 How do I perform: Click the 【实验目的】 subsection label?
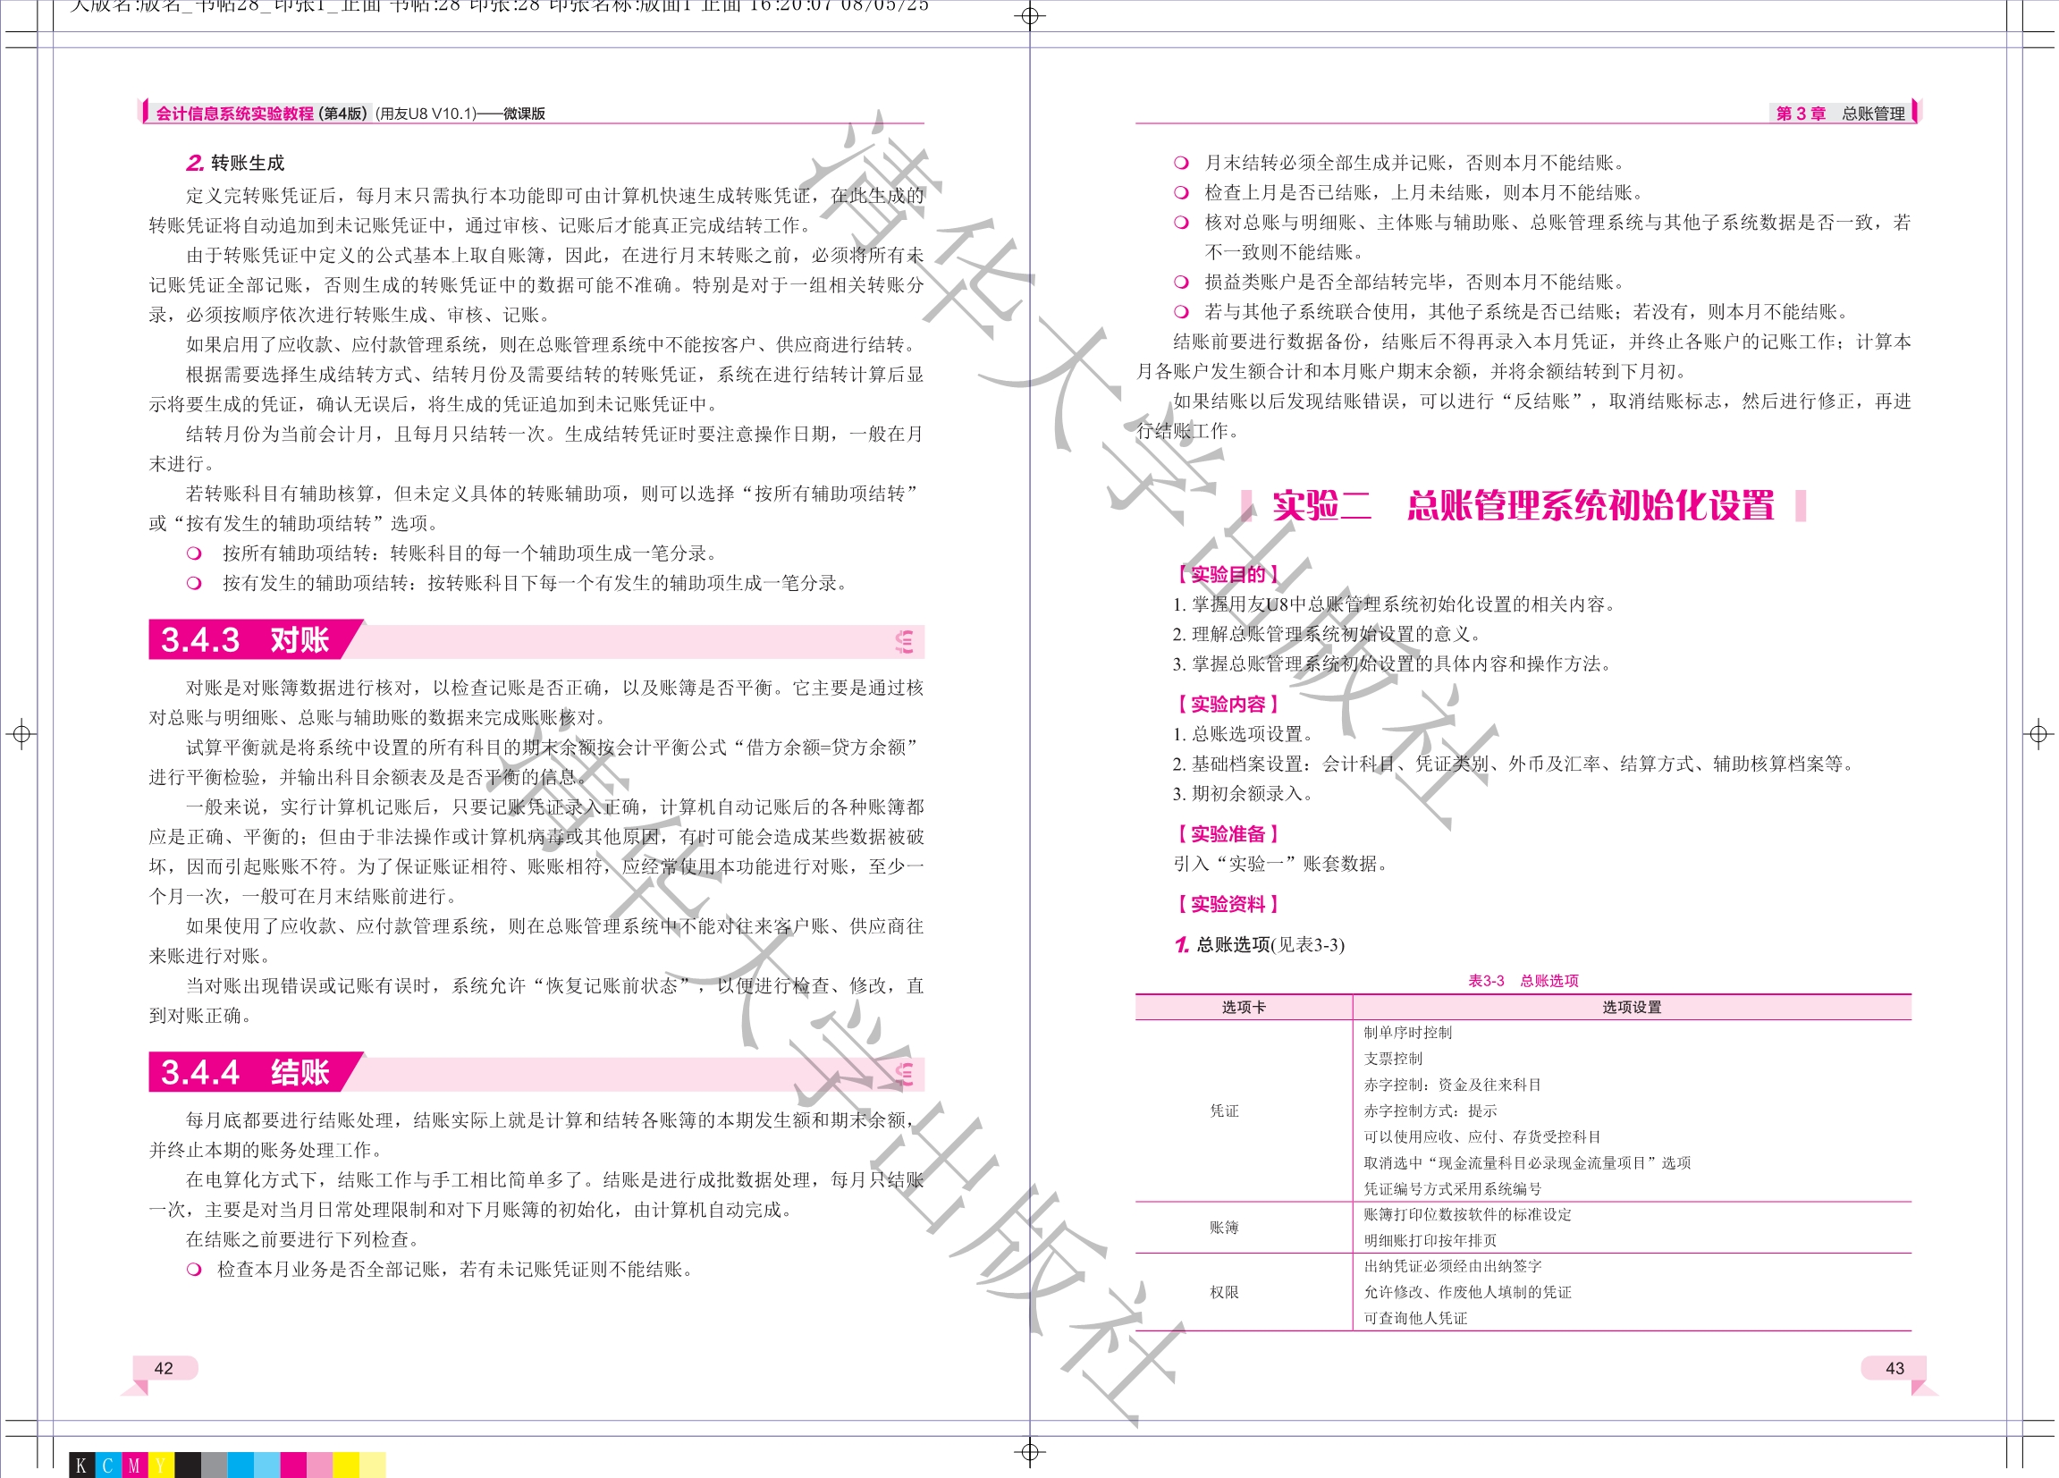coord(1227,574)
